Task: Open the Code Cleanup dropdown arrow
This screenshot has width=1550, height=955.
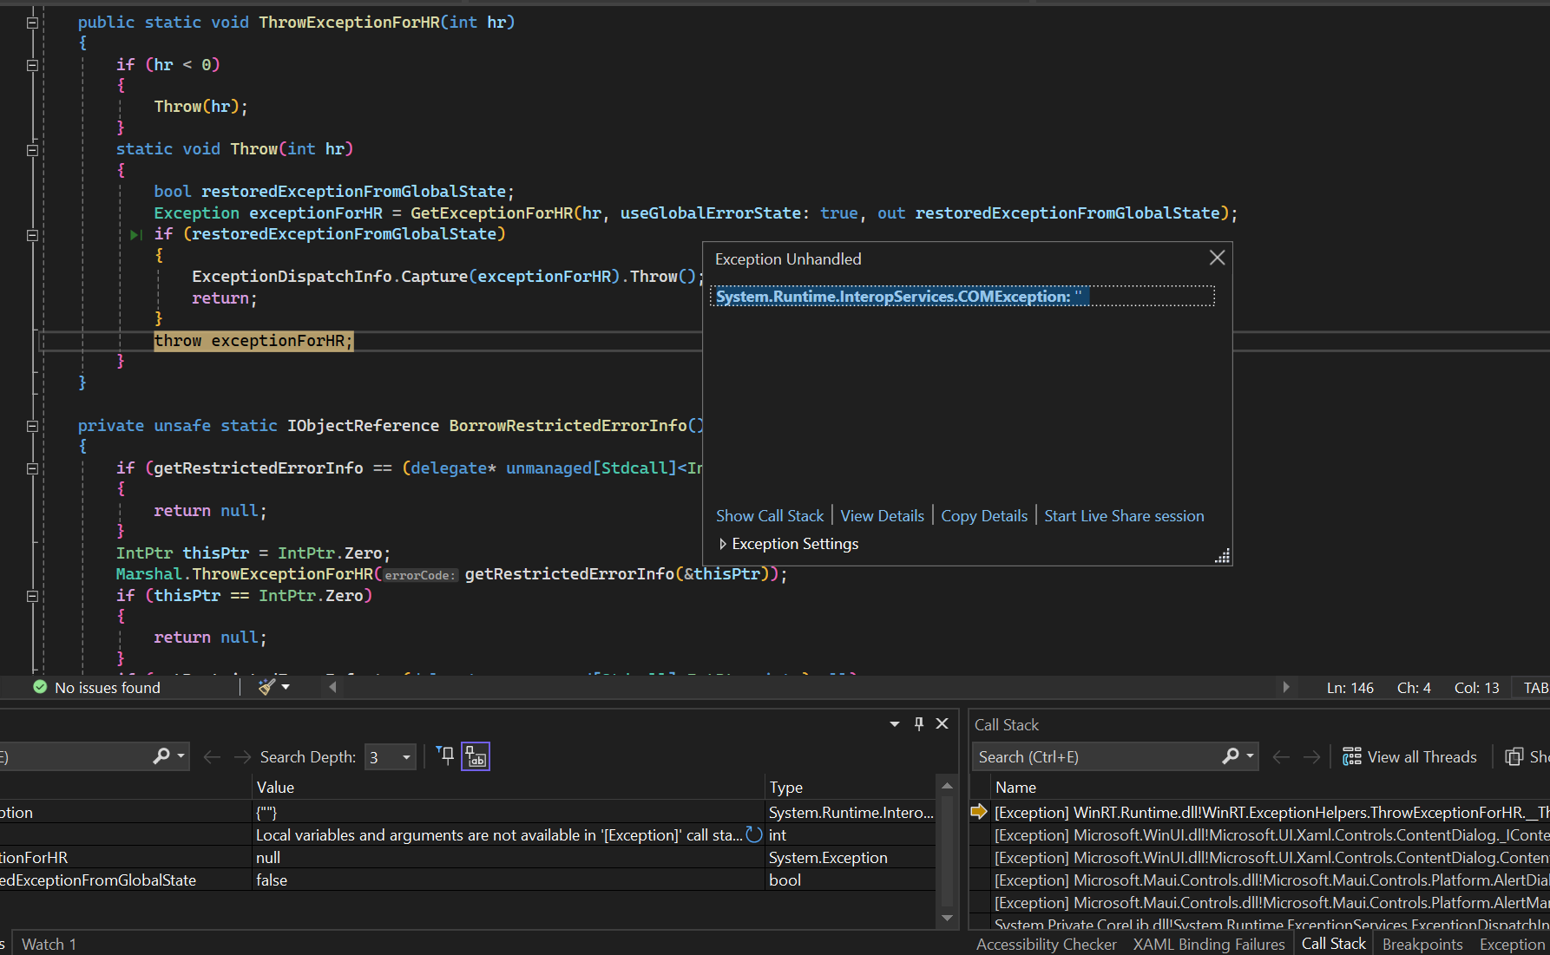Action: [x=285, y=686]
